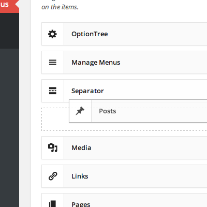The width and height of the screenshot is (207, 207).
Task: Click the Media camera and music icon
Action: point(53,147)
